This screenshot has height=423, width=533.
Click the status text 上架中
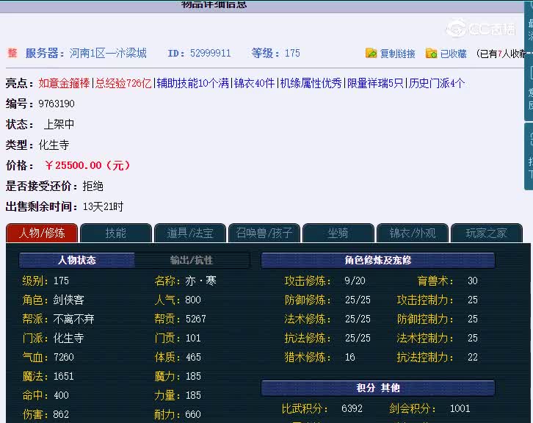point(59,124)
